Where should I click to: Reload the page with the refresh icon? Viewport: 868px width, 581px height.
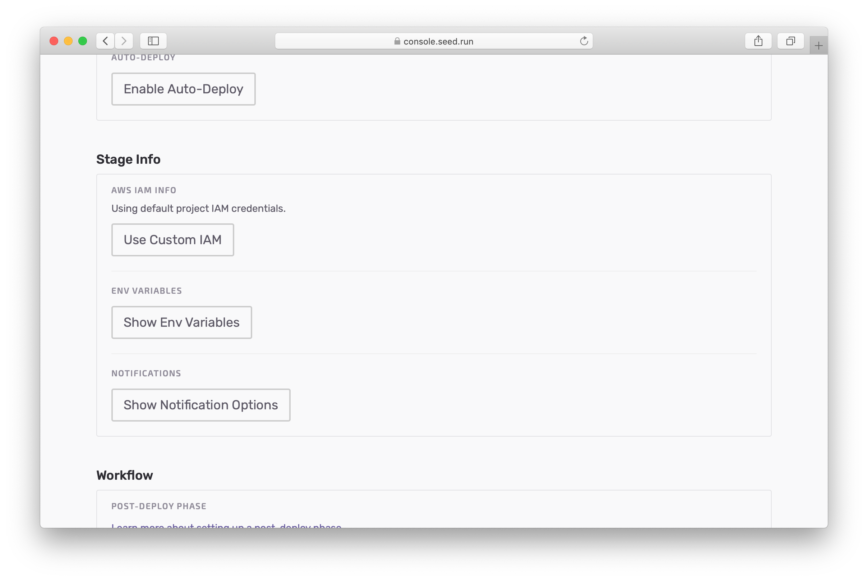[x=584, y=41]
